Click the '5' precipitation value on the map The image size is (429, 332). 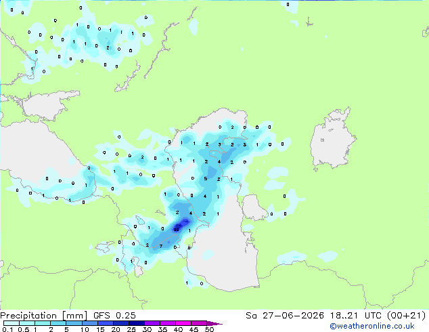pos(206,179)
